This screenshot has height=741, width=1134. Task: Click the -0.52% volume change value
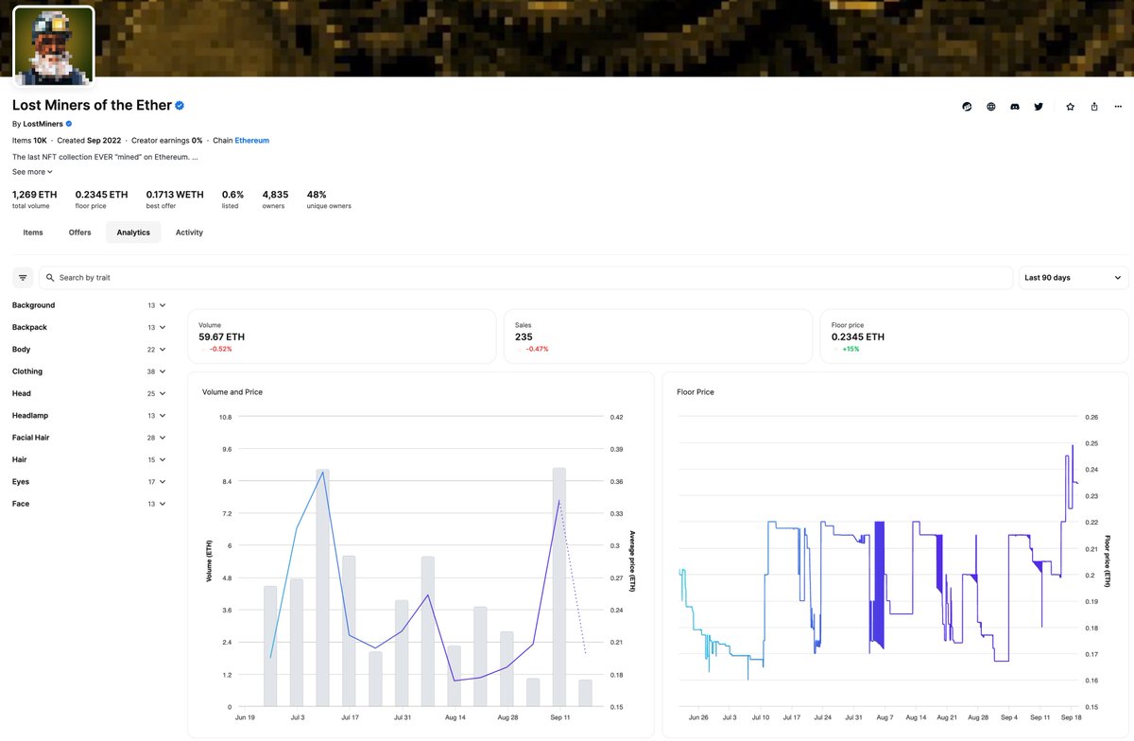[220, 349]
